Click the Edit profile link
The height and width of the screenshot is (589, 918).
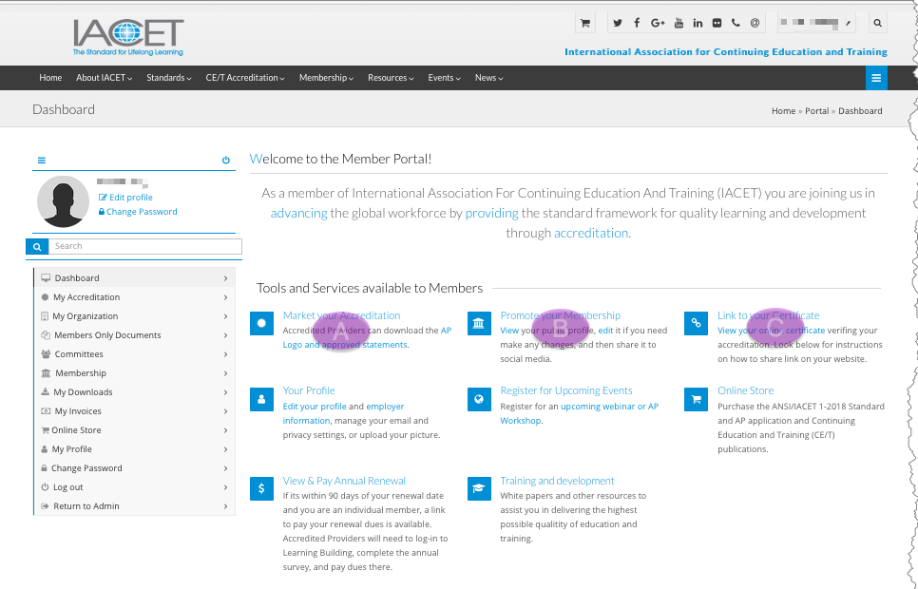point(125,198)
